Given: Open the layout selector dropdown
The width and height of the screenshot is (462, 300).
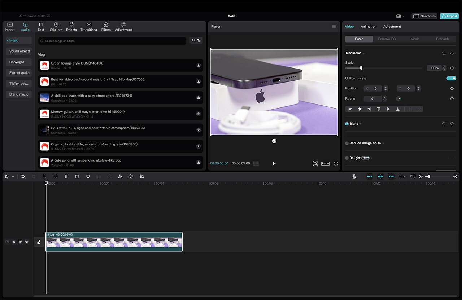Looking at the screenshot, I should coord(400,16).
